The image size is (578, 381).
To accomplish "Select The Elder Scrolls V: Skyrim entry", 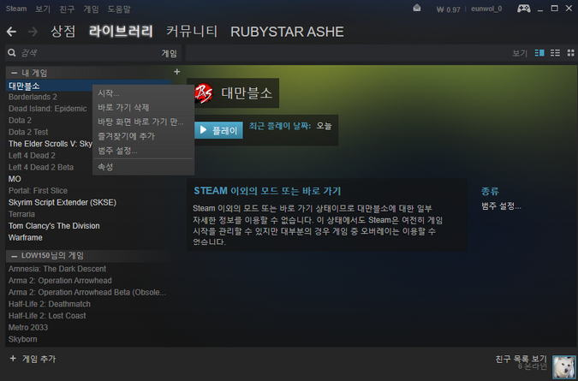I will (51, 144).
